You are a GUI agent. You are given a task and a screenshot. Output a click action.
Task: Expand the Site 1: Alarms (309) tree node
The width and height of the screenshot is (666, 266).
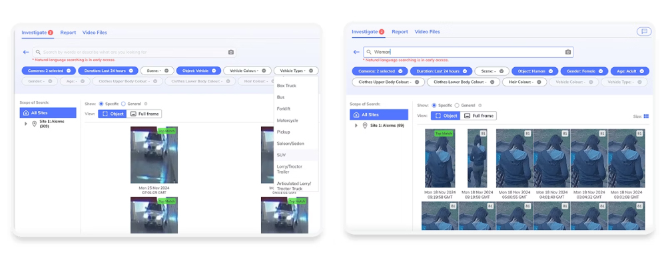tap(26, 124)
